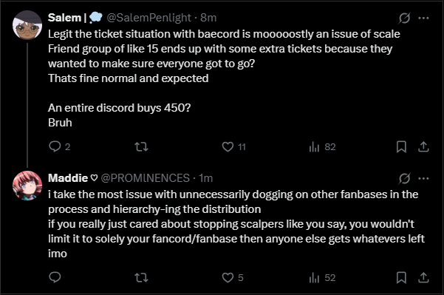Bookmark Salem's tweet
The width and height of the screenshot is (444, 295).
[401, 147]
